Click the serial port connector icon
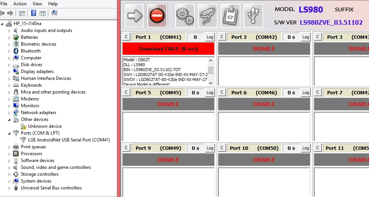 pos(207,16)
